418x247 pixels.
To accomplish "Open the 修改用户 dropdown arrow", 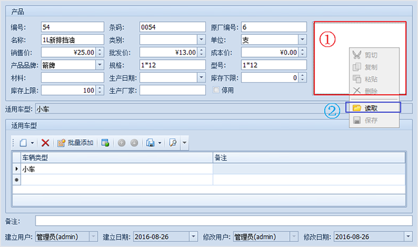I will (294, 236).
